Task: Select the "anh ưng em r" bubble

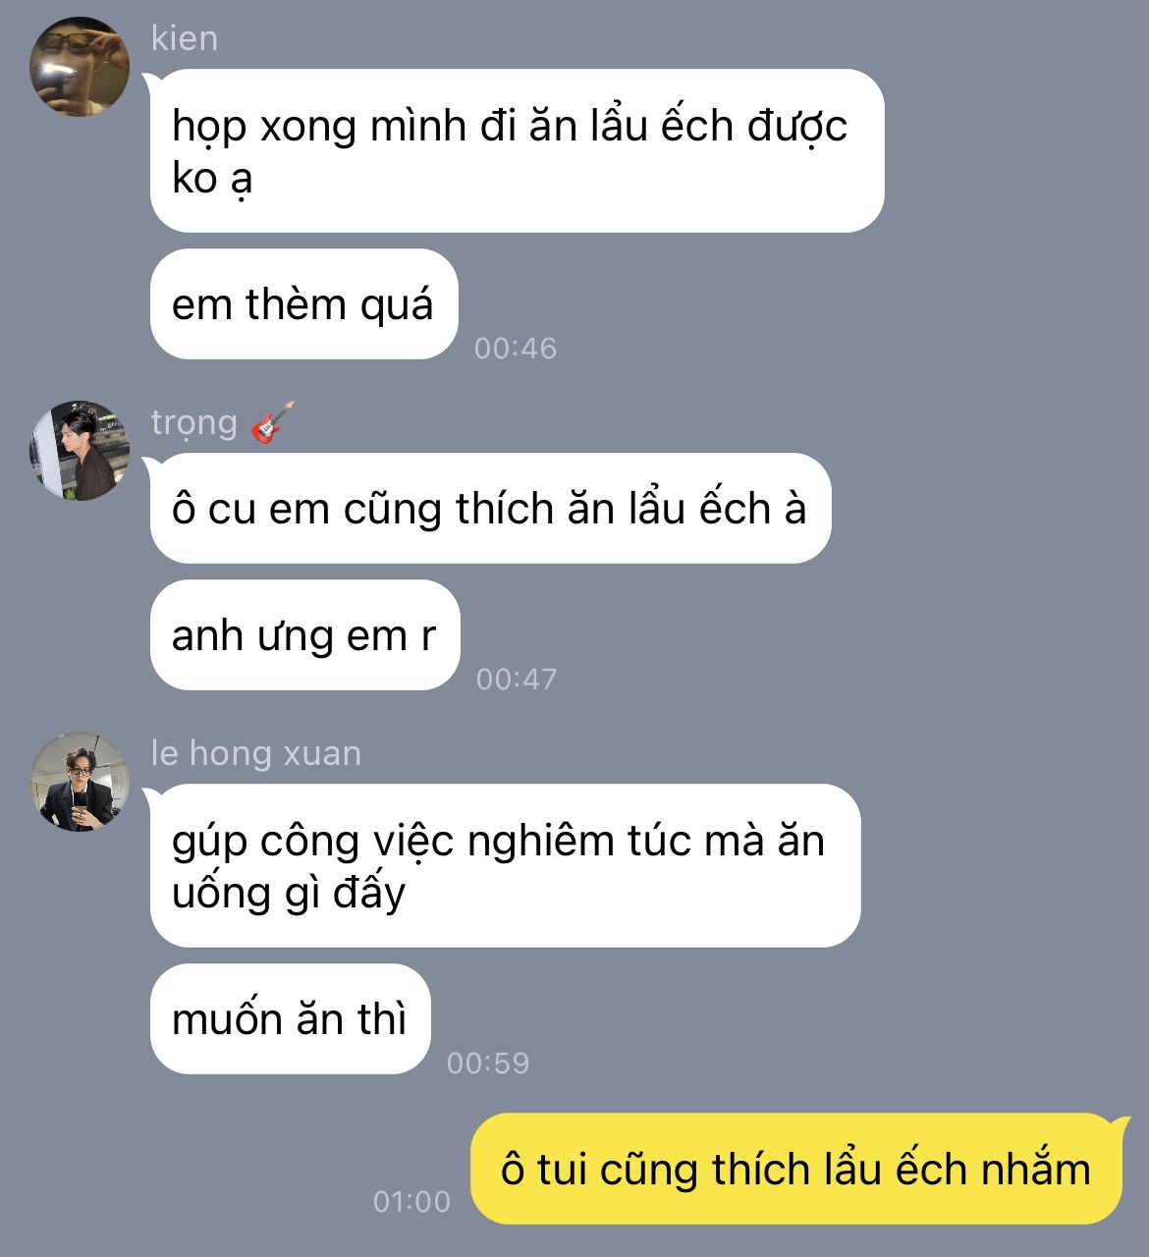Action: pos(304,635)
